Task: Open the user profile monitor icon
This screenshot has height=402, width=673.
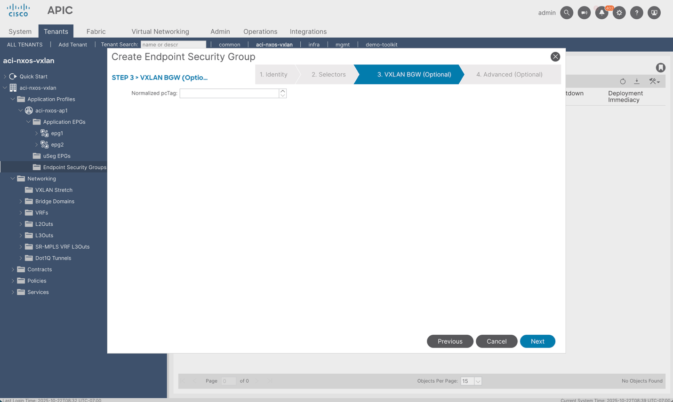Action: pyautogui.click(x=654, y=13)
